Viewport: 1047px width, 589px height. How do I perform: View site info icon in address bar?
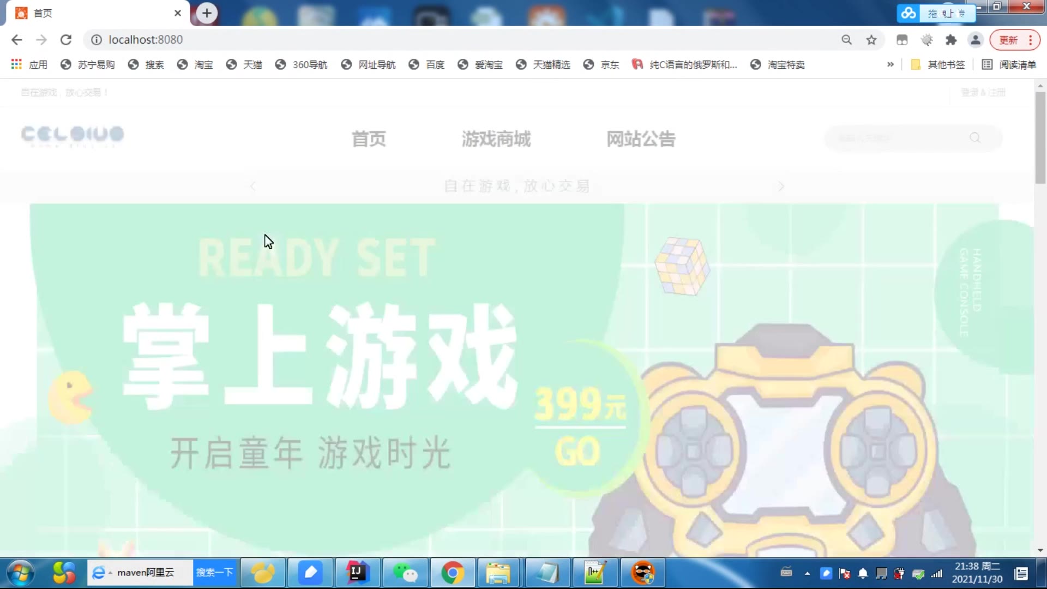click(x=97, y=40)
